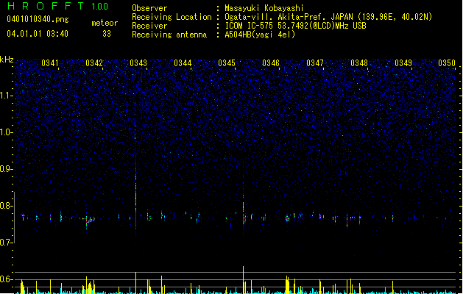Screen dimensions: 463x294
Task: Click the 0350 time marker
Action: [447, 63]
